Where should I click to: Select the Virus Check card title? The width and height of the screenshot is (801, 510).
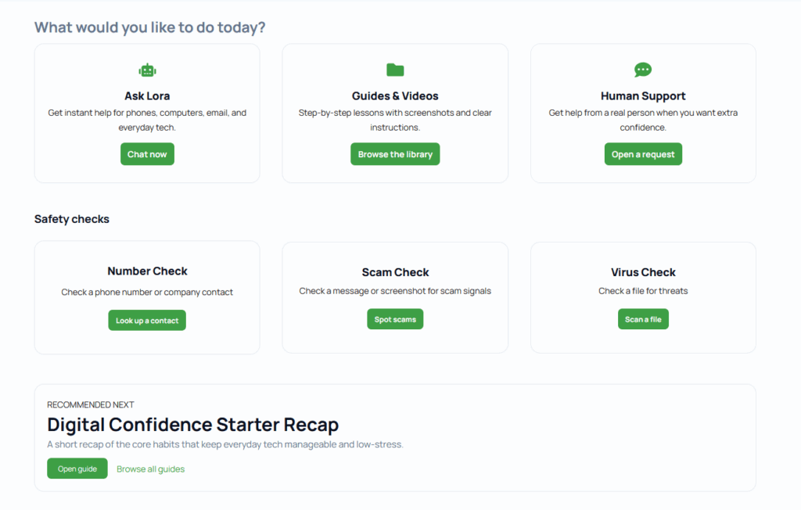click(643, 271)
